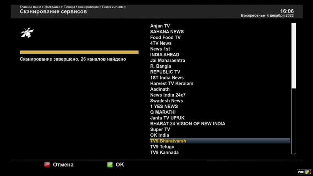Viewport: 313px width, 176px height.
Task: Choose the Food Food TV channel
Action: tap(165, 38)
